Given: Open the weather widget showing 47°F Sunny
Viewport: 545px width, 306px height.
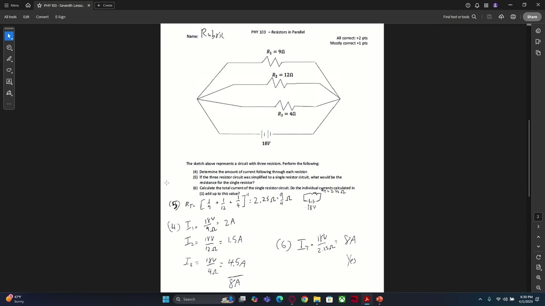Looking at the screenshot, I should tap(15, 299).
